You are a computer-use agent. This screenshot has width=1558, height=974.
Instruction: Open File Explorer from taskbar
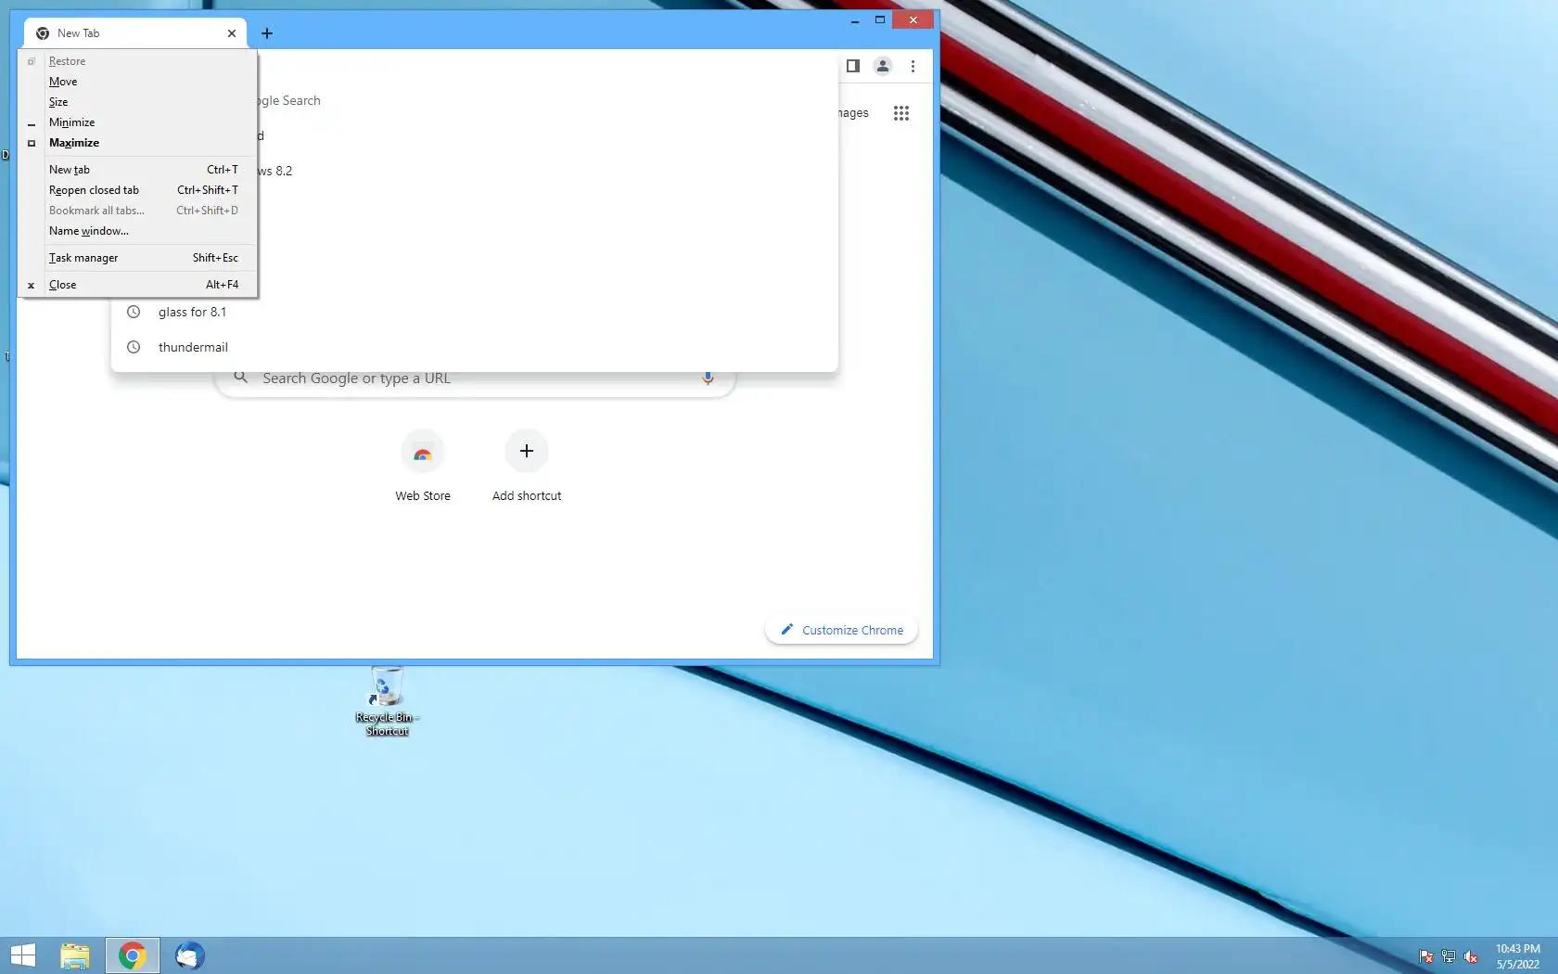click(75, 955)
